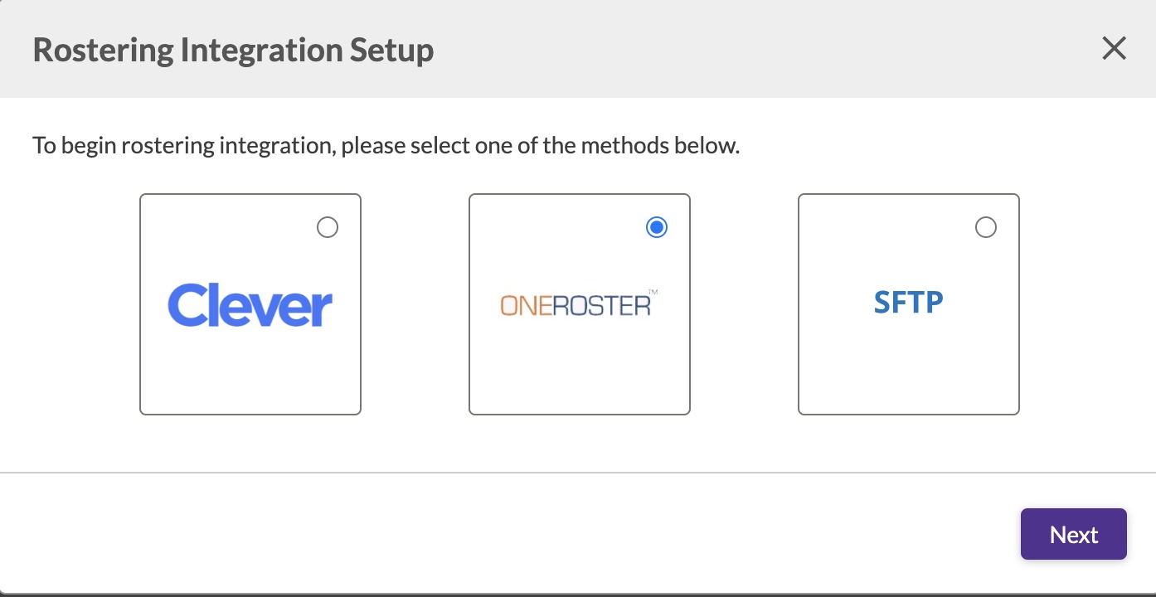Select the Clever radio button
The width and height of the screenshot is (1156, 597).
(x=328, y=226)
